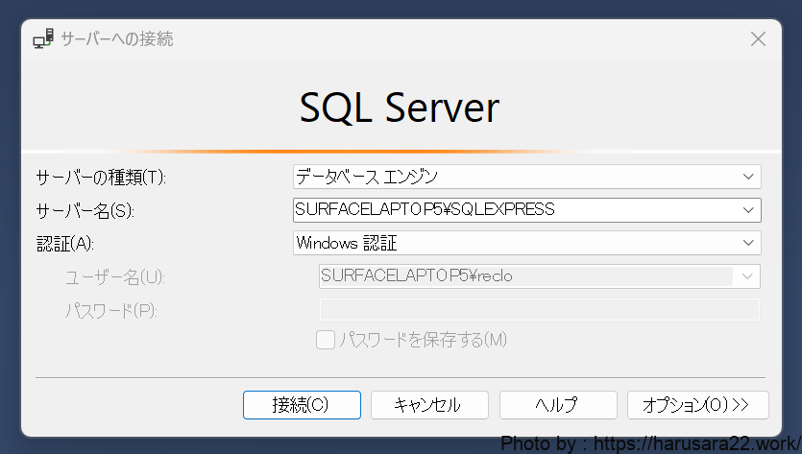The width and height of the screenshot is (802, 454).
Task: Click the サーバーへの接続 title bar text
Action: tap(116, 39)
